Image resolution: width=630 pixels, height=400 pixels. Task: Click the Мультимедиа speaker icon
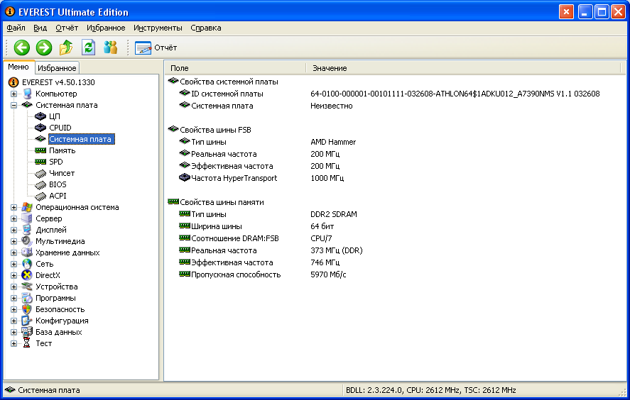[27, 241]
